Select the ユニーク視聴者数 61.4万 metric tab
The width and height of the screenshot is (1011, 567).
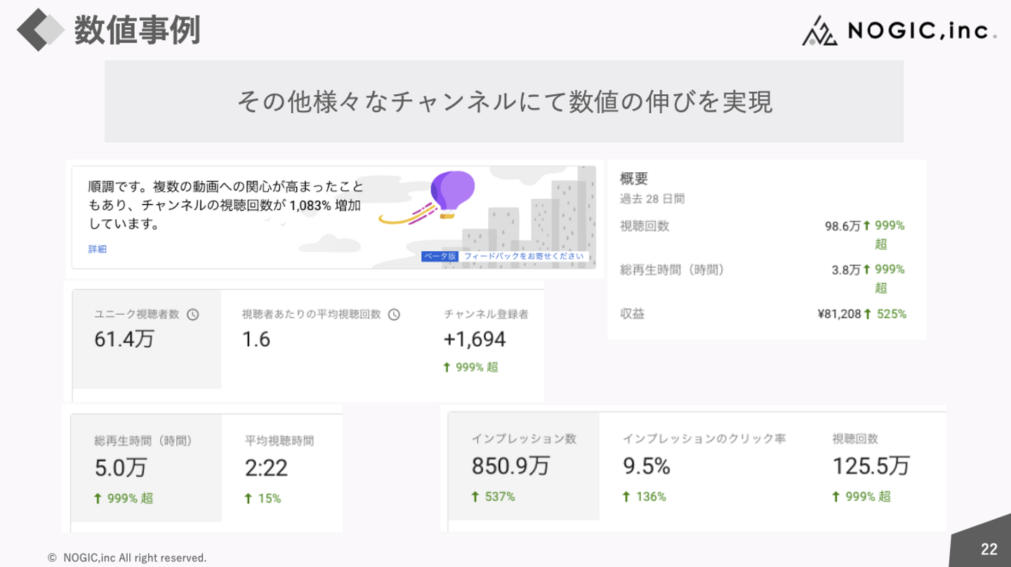pyautogui.click(x=147, y=339)
